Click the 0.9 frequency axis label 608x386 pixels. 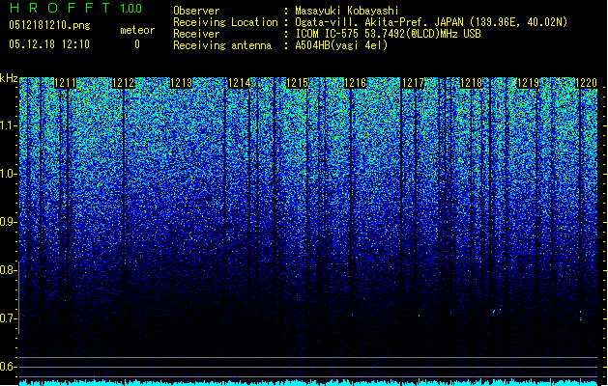[7, 222]
